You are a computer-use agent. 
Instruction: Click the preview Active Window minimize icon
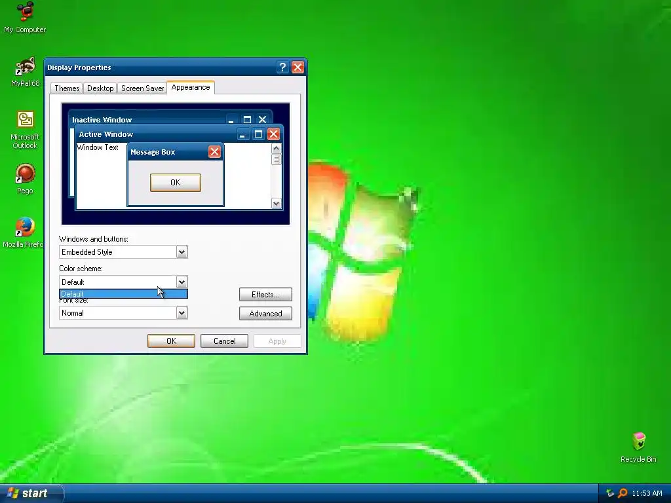click(x=242, y=134)
